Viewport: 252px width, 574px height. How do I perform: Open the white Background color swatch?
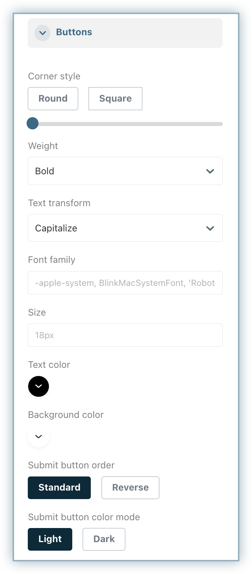(39, 436)
